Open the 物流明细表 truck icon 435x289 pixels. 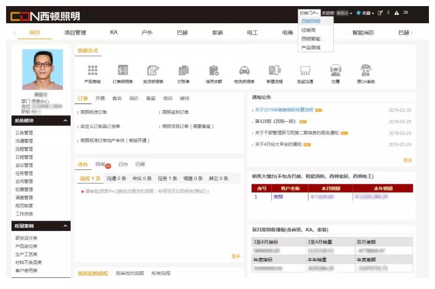244,71
